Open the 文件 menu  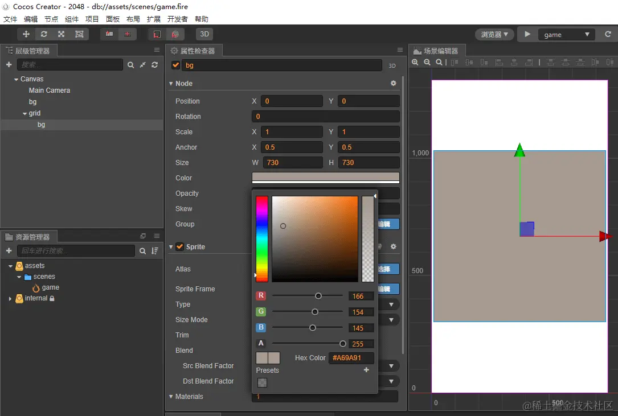click(10, 19)
